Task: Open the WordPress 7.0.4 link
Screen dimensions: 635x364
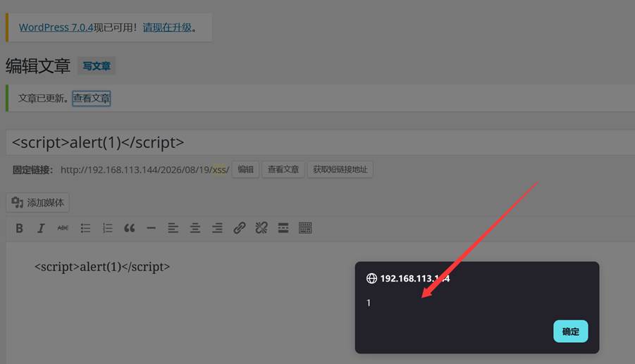Action: (x=56, y=27)
